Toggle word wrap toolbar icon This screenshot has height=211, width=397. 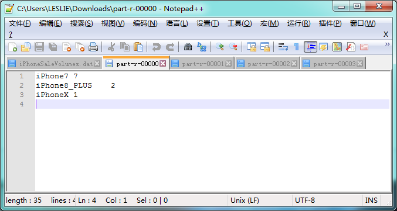click(x=283, y=47)
